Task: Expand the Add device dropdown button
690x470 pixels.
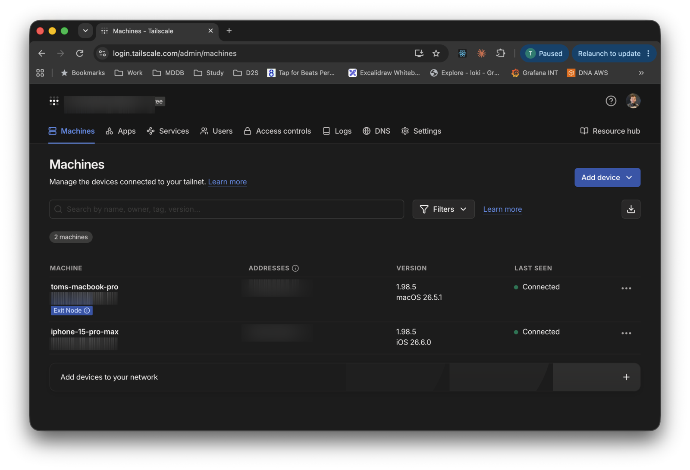Action: pos(607,178)
